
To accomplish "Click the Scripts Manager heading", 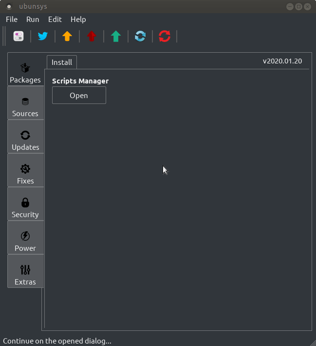I will click(80, 81).
